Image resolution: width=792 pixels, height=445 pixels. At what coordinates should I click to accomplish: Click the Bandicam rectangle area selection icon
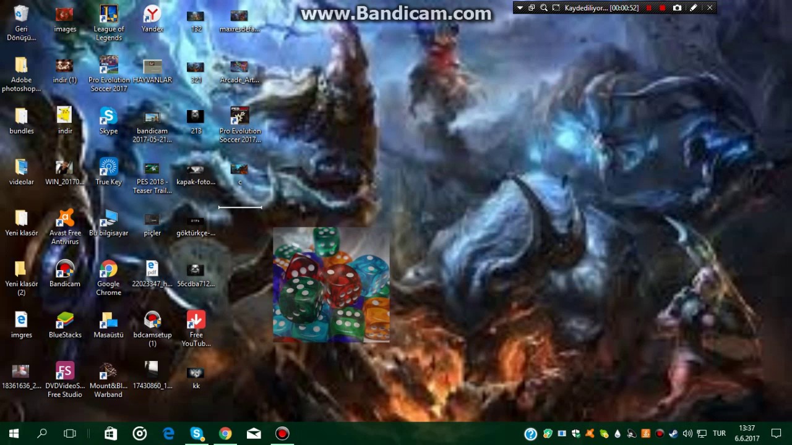pyautogui.click(x=556, y=8)
